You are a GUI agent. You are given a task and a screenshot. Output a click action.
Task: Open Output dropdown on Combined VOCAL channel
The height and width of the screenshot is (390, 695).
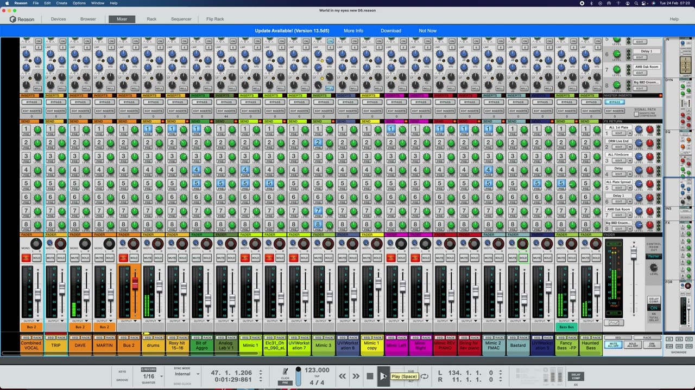click(31, 321)
